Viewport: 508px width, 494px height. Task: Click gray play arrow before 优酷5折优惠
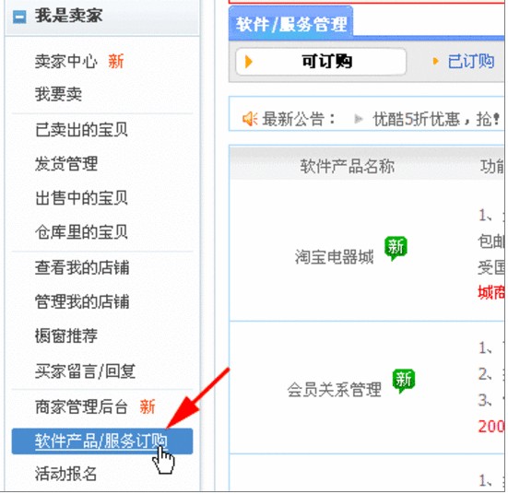359,119
